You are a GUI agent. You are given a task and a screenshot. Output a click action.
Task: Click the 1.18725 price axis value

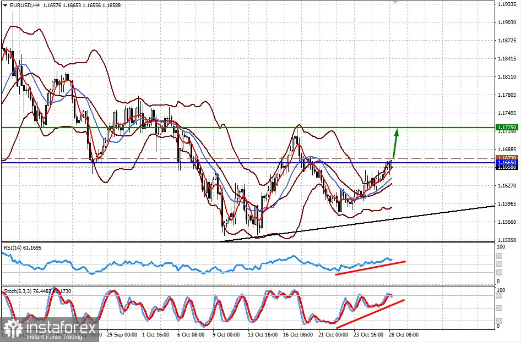(507, 41)
